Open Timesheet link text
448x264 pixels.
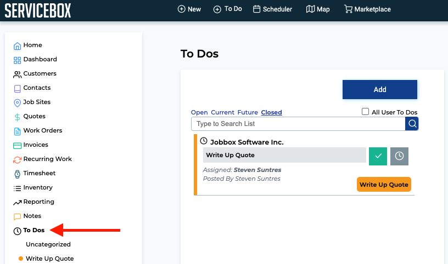[40, 173]
